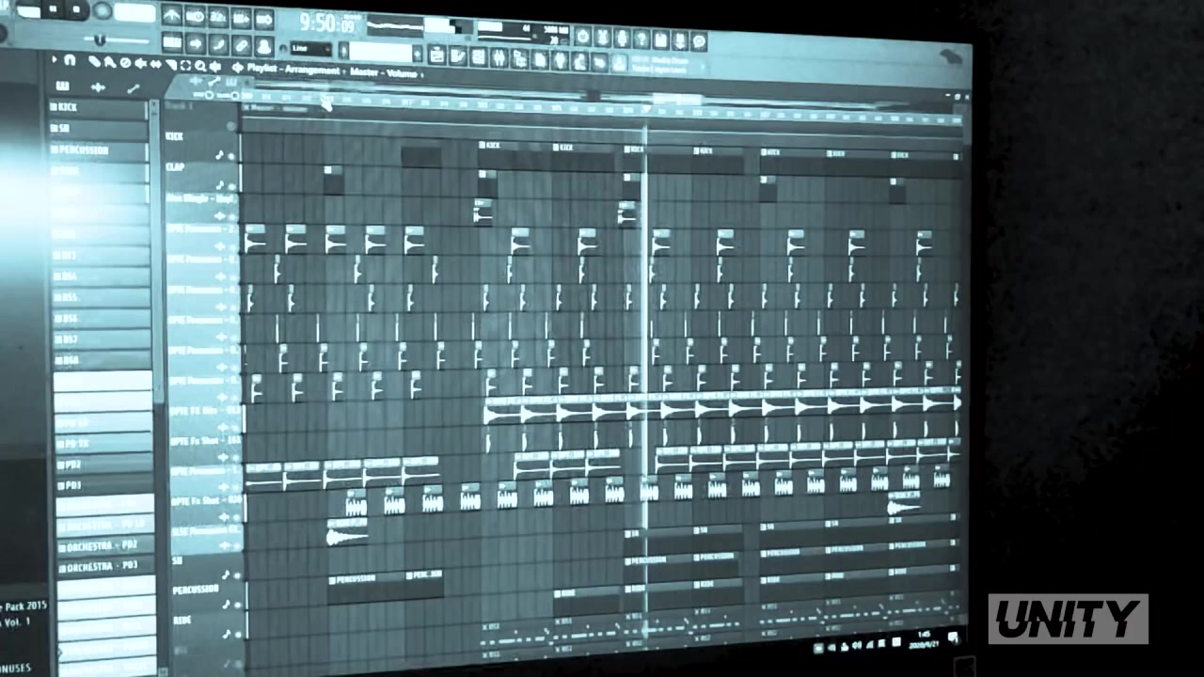The image size is (1204, 677).
Task: Click the help question mark icon
Action: pyautogui.click(x=641, y=39)
